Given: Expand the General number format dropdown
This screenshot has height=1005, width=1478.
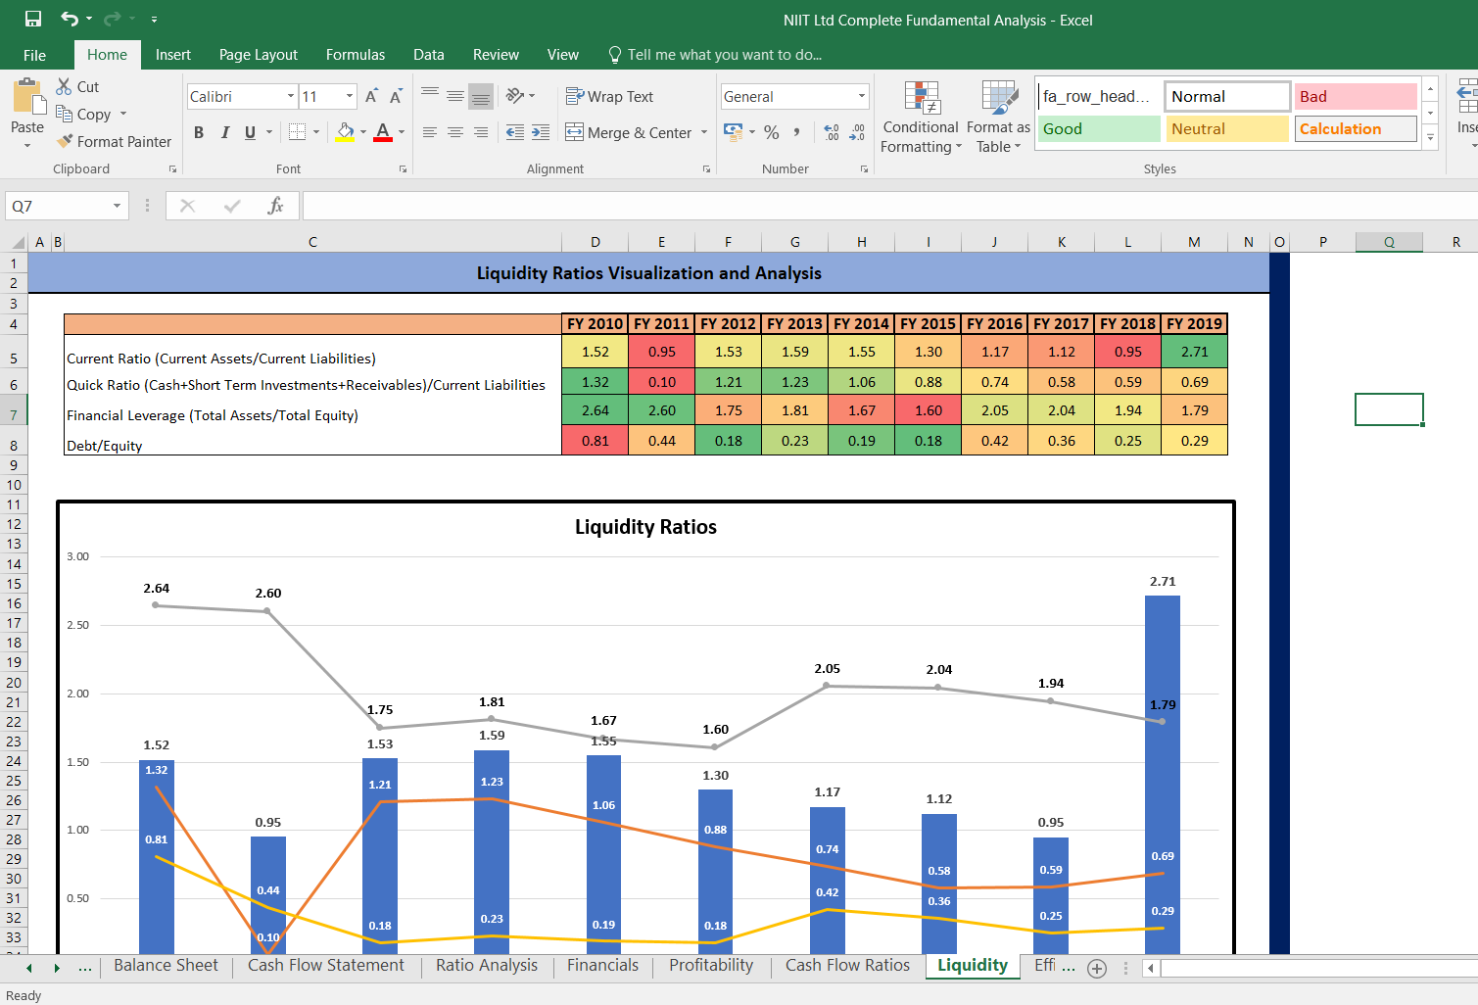Looking at the screenshot, I should (862, 96).
